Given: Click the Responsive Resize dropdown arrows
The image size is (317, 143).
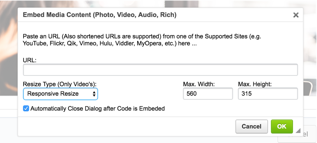Looking at the screenshot, I should pyautogui.click(x=94, y=94).
